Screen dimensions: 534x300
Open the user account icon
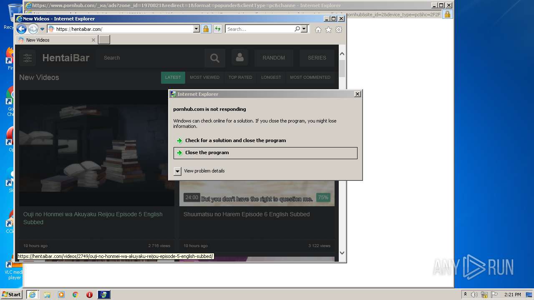click(x=240, y=58)
